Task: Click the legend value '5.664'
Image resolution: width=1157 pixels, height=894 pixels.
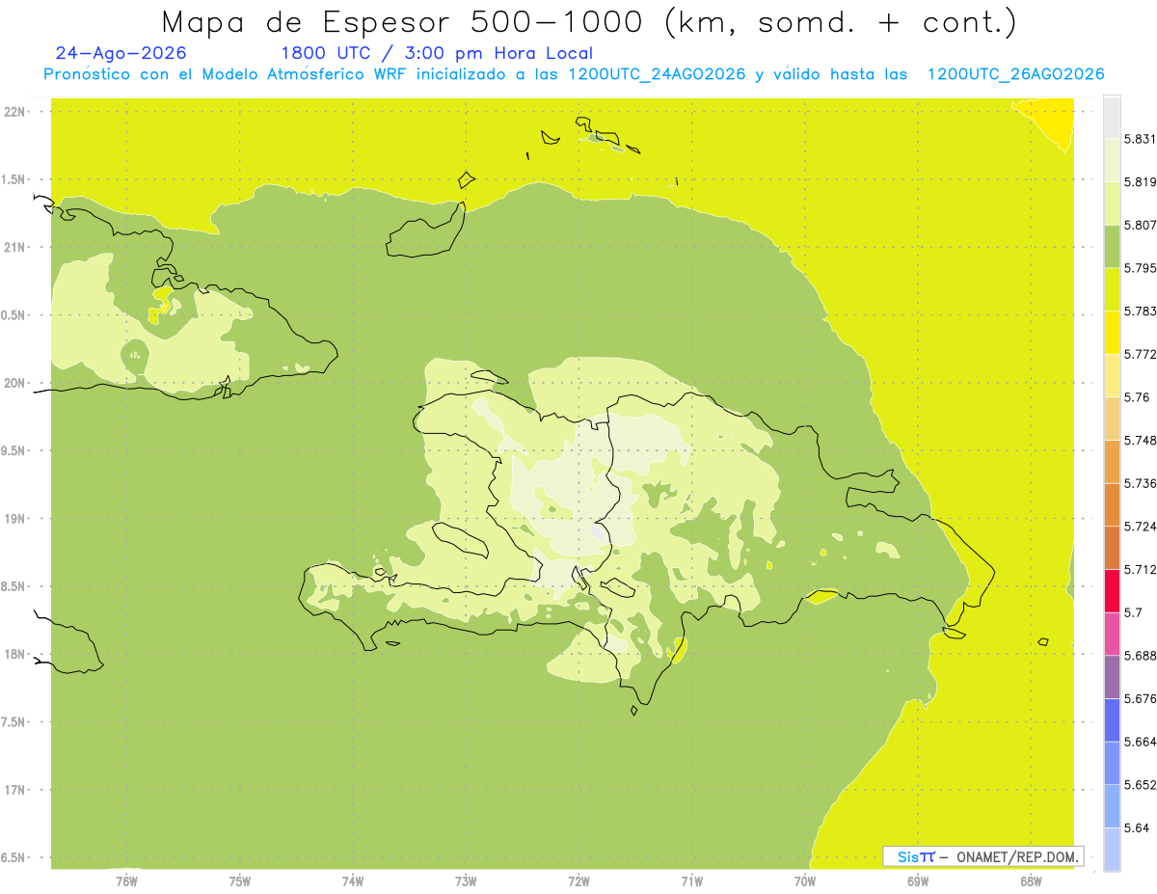Action: pyautogui.click(x=1140, y=742)
